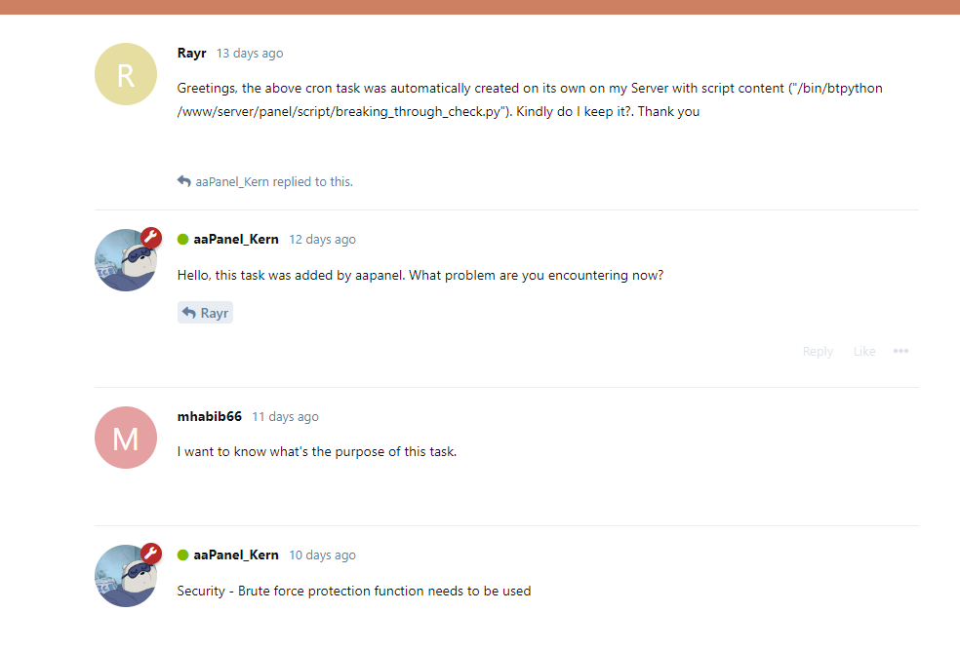Click the green online dot beside the 12 days ago post author
The image size is (960, 650).
click(x=182, y=240)
